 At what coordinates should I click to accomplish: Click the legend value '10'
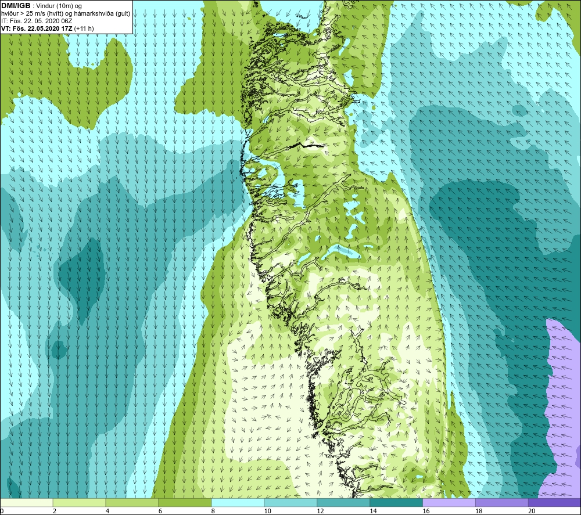point(267,511)
